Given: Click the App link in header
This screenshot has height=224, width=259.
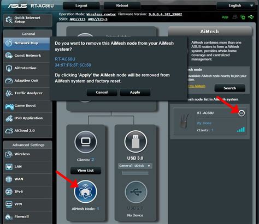Looking at the screenshot, I should [x=225, y=17].
